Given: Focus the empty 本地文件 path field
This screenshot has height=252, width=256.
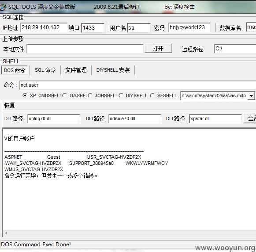Looking at the screenshot, I should (85, 49).
